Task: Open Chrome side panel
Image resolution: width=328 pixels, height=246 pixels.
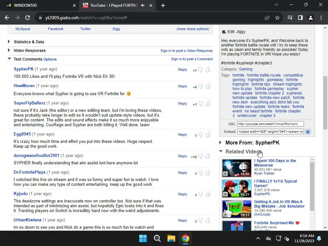Action: 300,18
